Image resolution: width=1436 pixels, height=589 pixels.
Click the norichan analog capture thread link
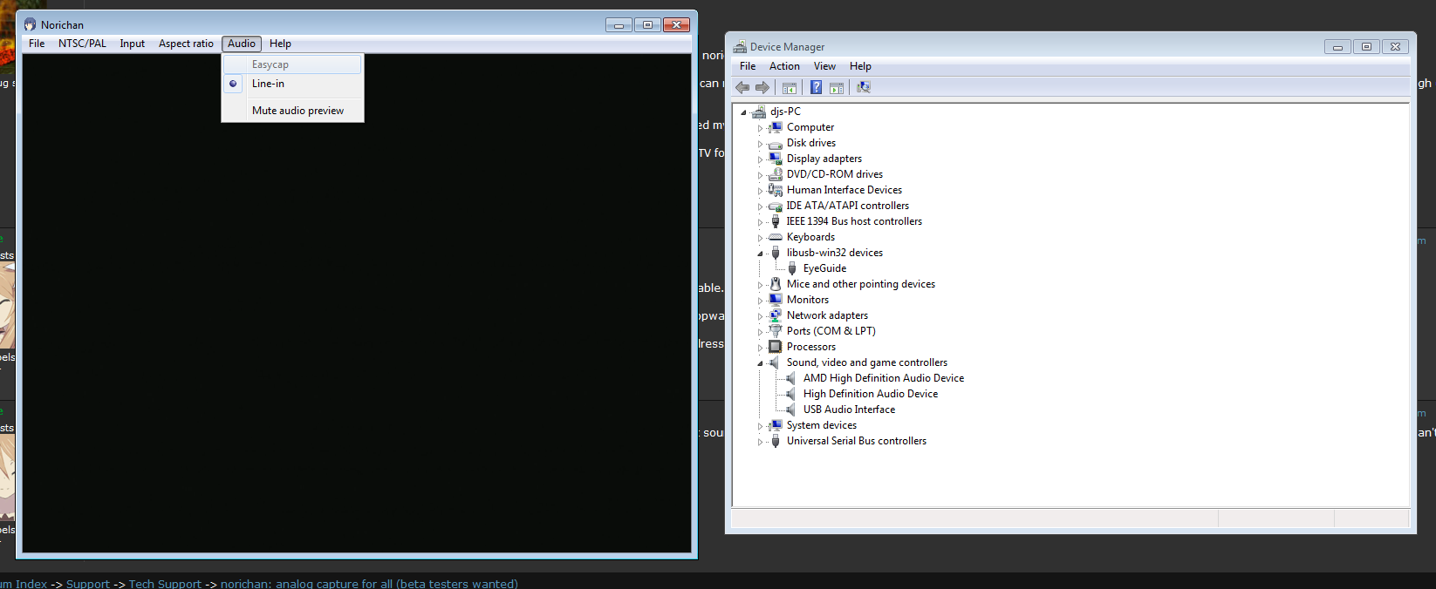coord(369,584)
